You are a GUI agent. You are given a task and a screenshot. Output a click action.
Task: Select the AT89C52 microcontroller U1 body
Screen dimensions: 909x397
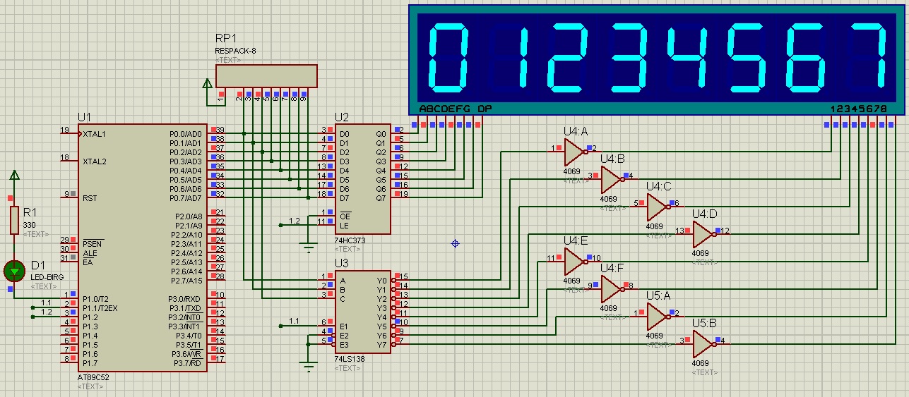(x=134, y=247)
